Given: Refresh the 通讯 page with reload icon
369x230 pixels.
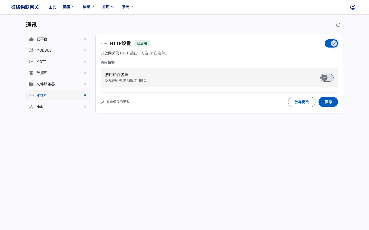Looking at the screenshot, I should tap(338, 25).
